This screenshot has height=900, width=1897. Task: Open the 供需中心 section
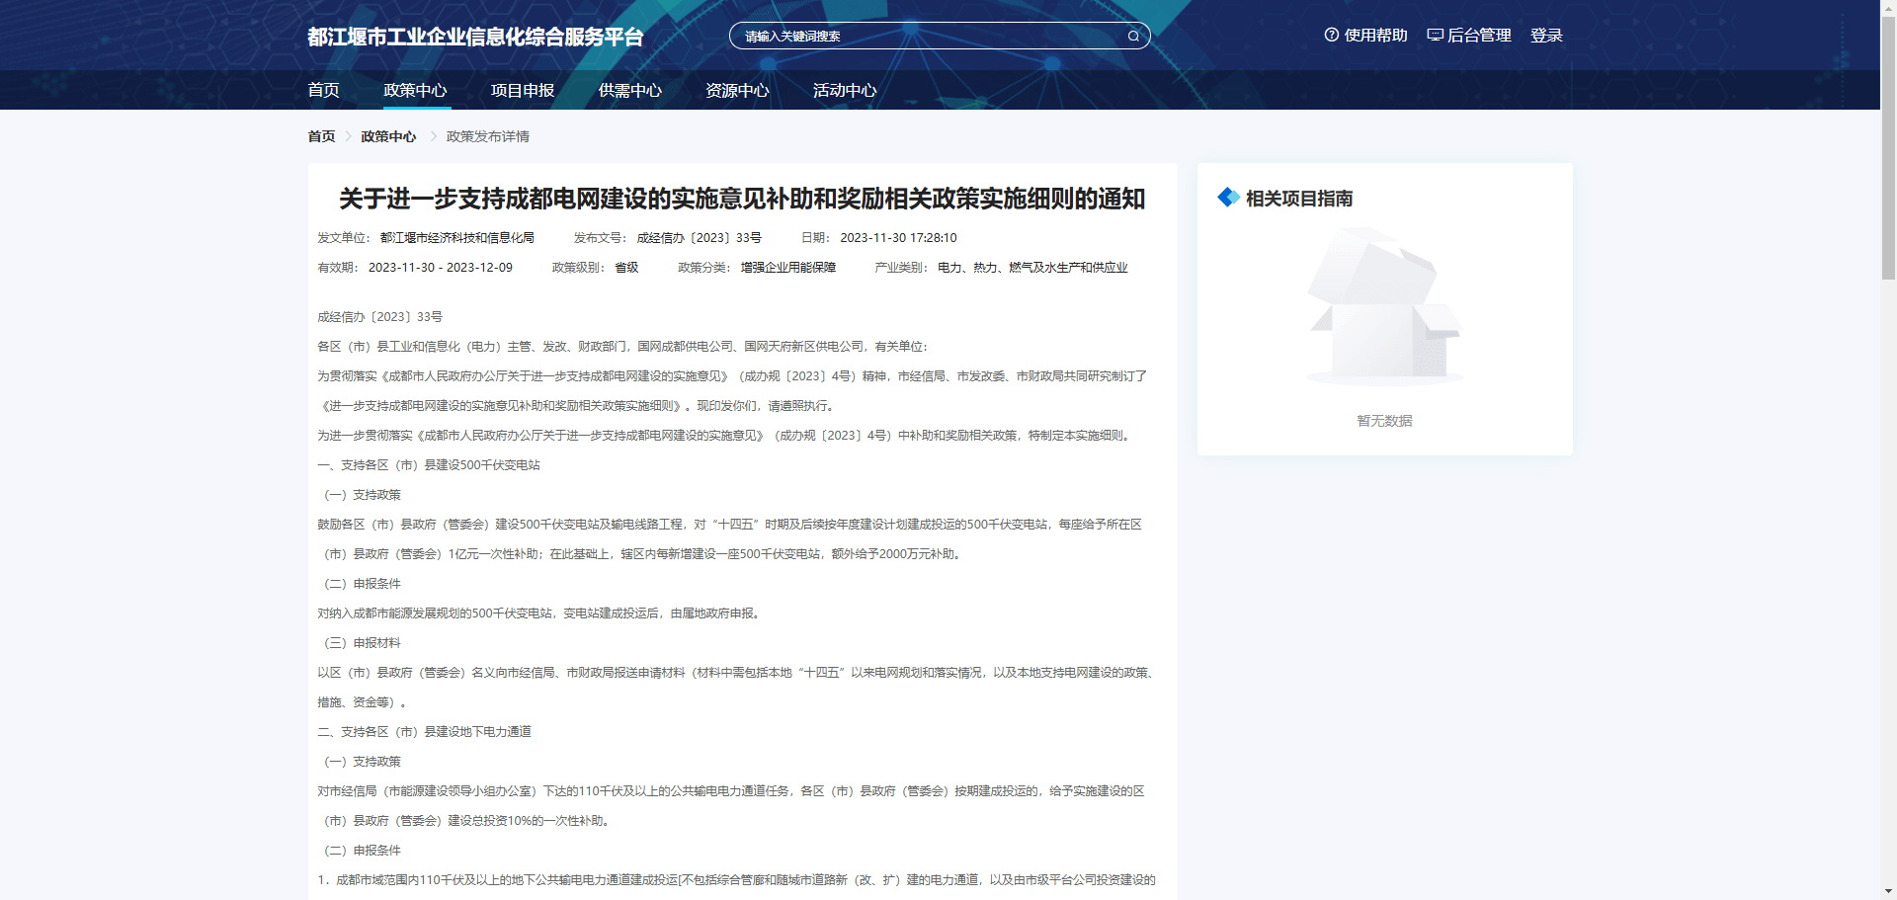pyautogui.click(x=629, y=90)
